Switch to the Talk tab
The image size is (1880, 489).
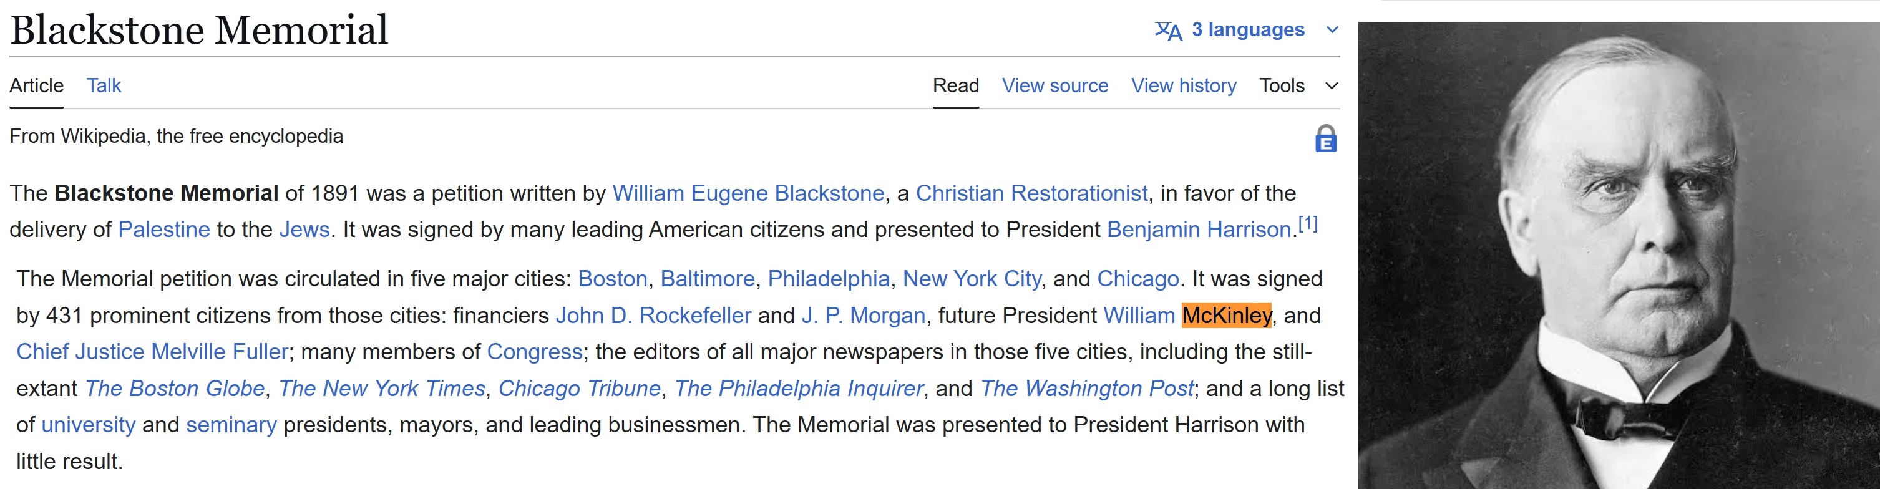tap(104, 86)
